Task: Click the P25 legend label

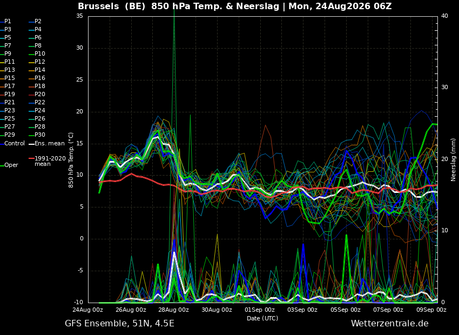Action: pyautogui.click(x=9, y=118)
